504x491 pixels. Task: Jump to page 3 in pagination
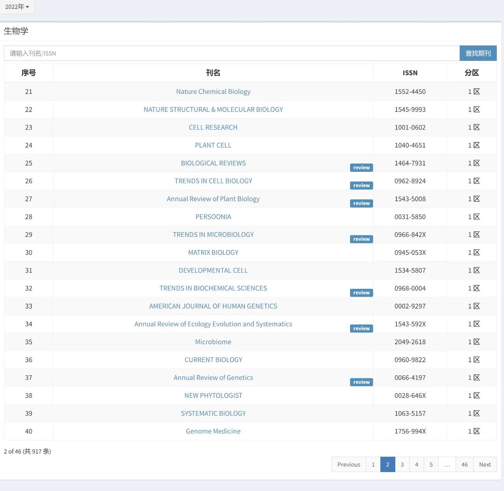click(402, 465)
